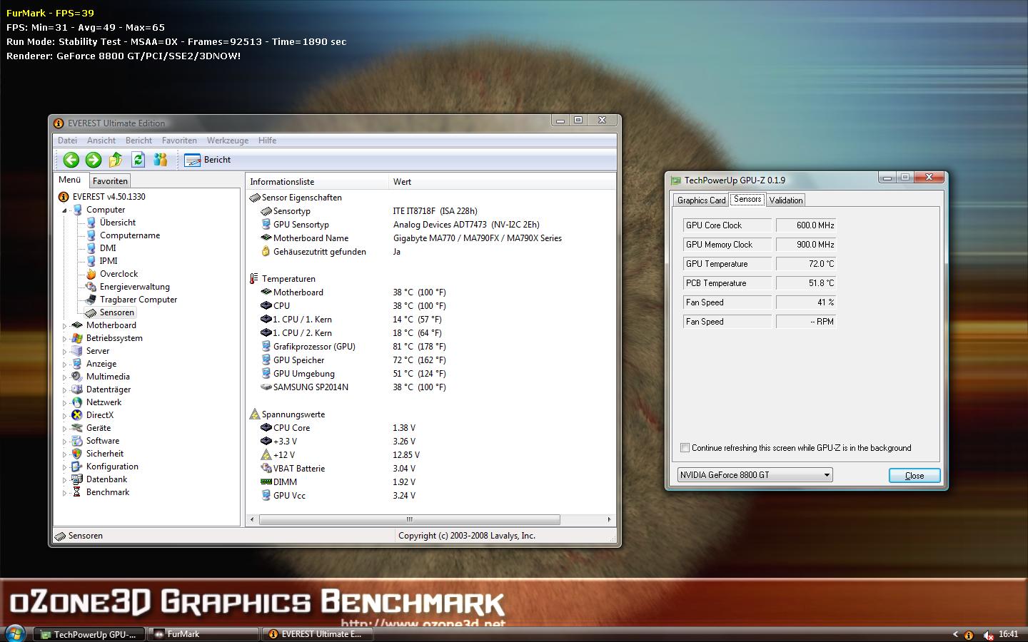Open the Ansicht menu

click(101, 141)
